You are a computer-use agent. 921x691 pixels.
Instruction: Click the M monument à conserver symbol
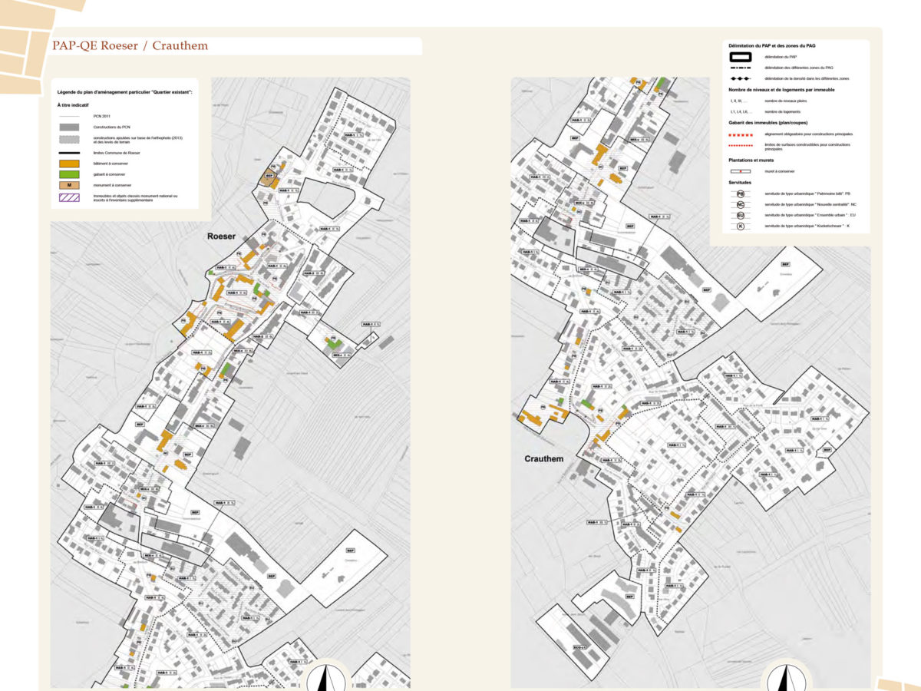tap(70, 186)
